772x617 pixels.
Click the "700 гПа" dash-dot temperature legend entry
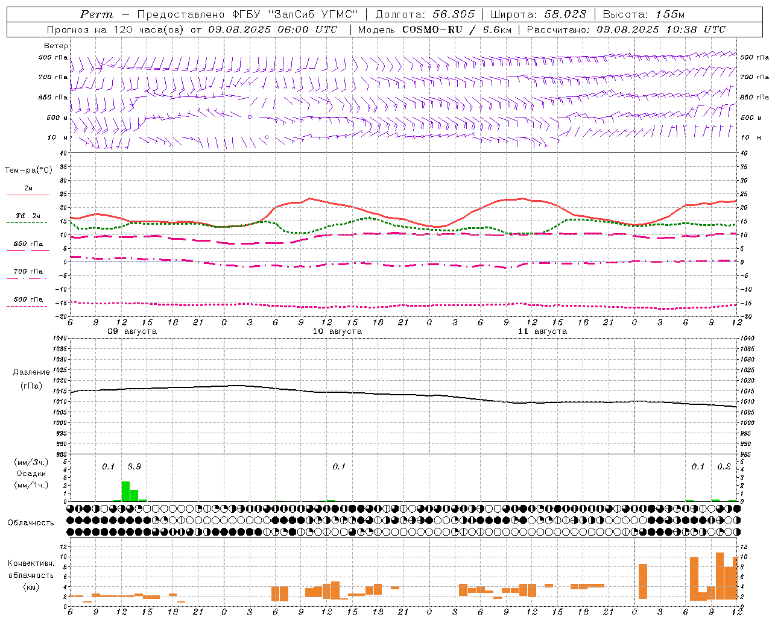28,272
